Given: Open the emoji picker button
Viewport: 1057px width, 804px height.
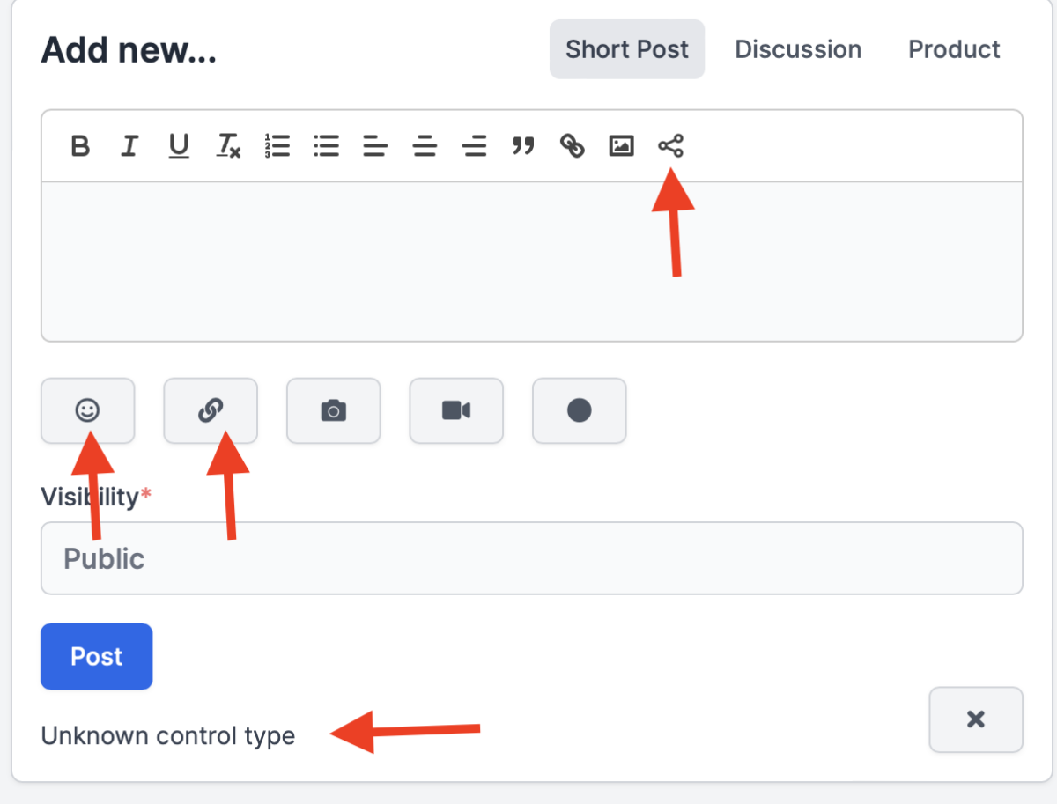Looking at the screenshot, I should tap(87, 410).
